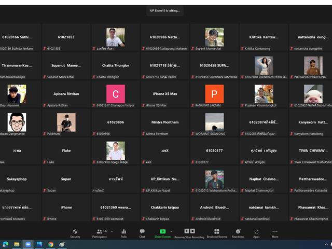Select Krittika Kantawong's video tile
Viewport: 332px width, 249px height.
point(264,37)
